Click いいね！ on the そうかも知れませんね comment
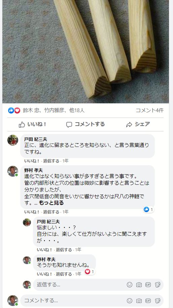Image resolution: width=173 pixels, height=308 pixels. tap(45, 274)
